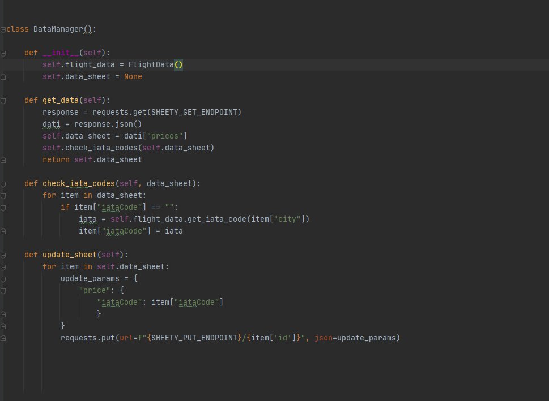Click 'check_iata_codes' in its def line
Viewport: 549px width, 401px height.
tap(79, 184)
